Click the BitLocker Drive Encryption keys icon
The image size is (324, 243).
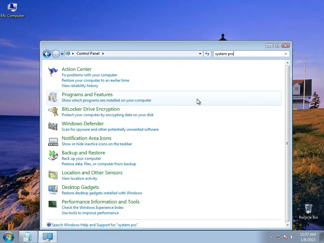[x=53, y=112]
